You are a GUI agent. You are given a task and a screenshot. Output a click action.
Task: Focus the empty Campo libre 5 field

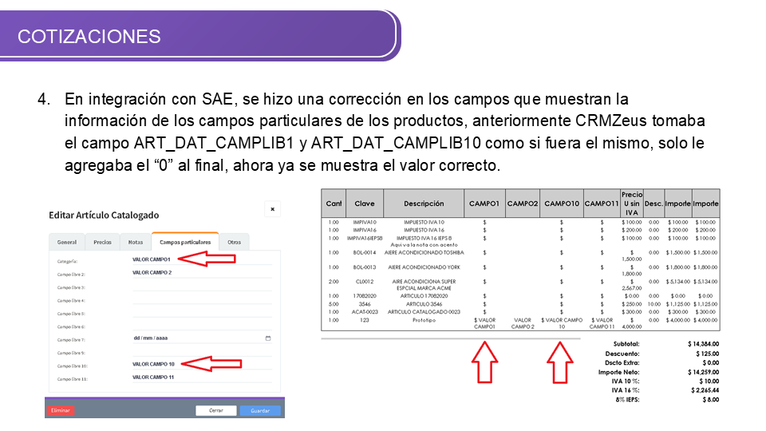click(x=202, y=312)
